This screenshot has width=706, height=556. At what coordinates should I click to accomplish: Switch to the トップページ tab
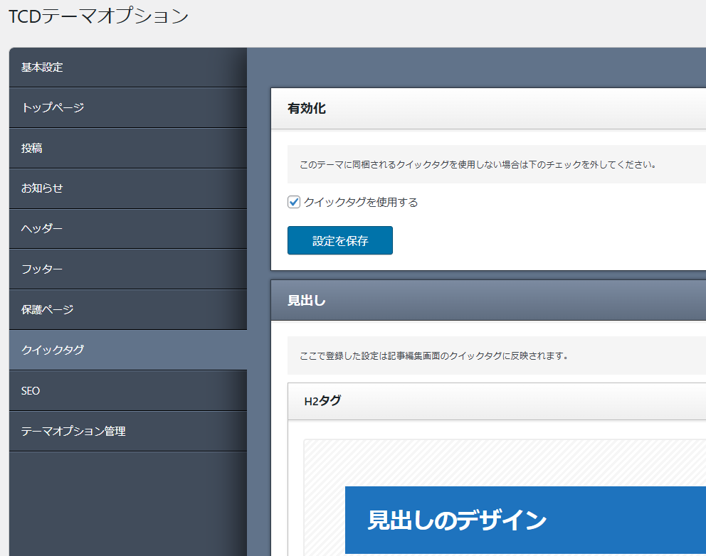(128, 108)
